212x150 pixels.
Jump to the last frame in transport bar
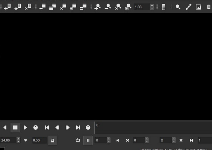(78, 127)
